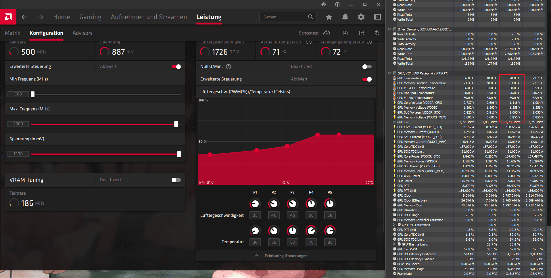Select the Leistung tab
Viewport: 551px width, 278px height.
tap(209, 17)
